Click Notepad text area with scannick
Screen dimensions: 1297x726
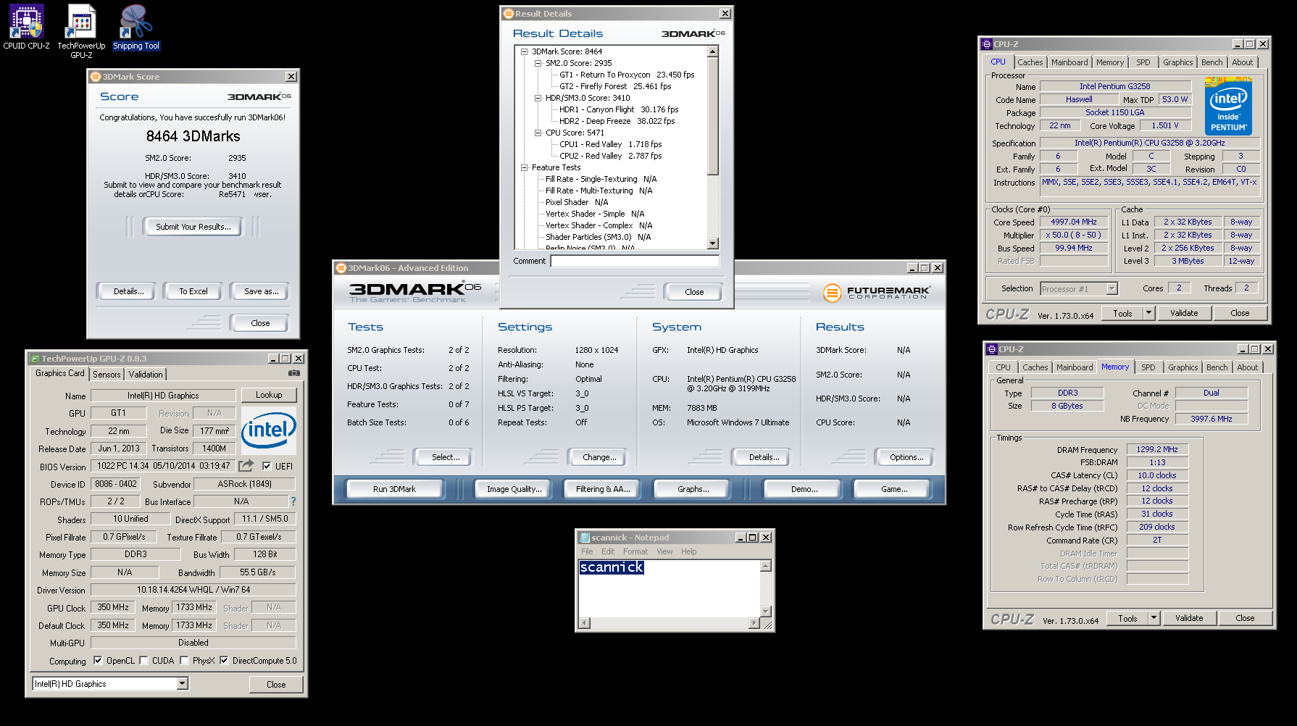pyautogui.click(x=669, y=588)
